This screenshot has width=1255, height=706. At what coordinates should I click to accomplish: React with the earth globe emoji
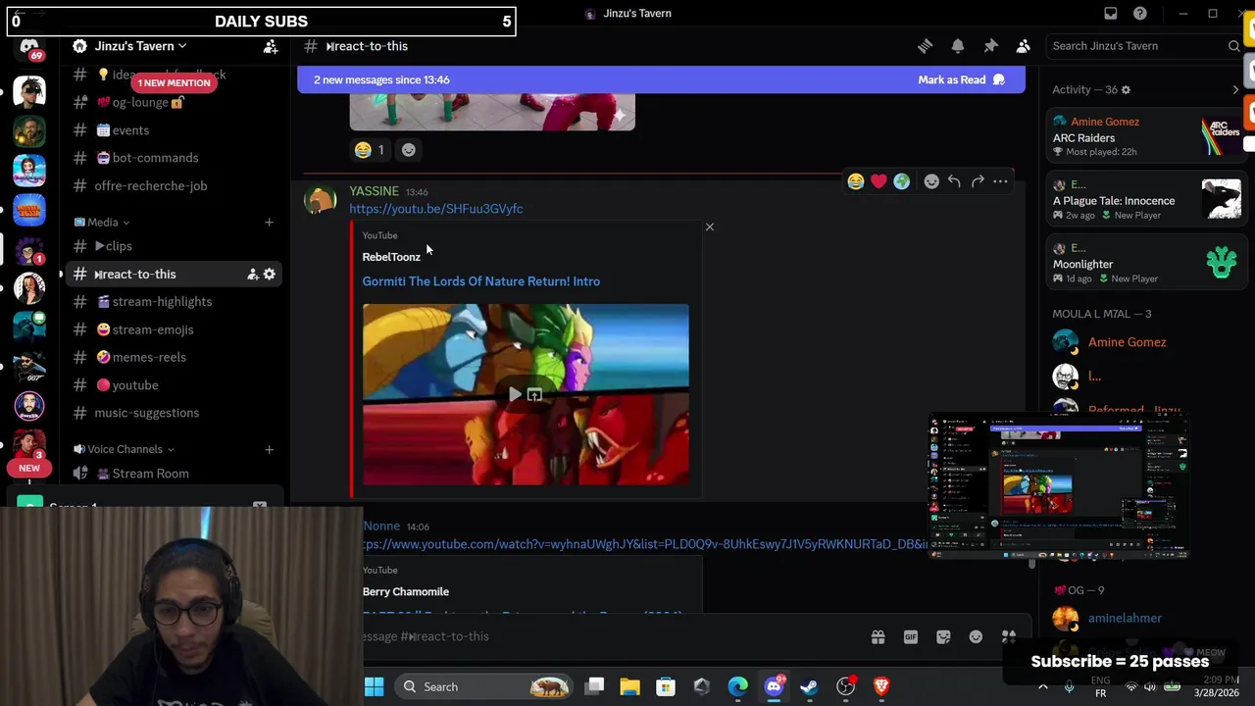[901, 181]
